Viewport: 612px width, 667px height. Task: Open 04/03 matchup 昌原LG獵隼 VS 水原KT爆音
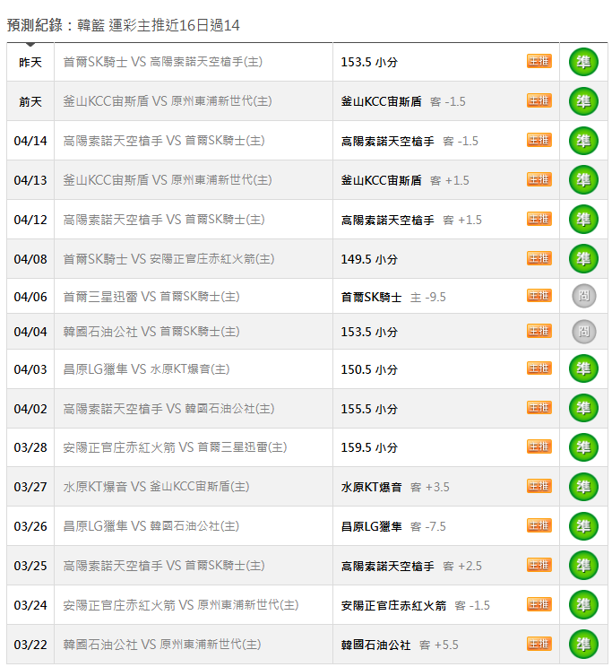(146, 368)
